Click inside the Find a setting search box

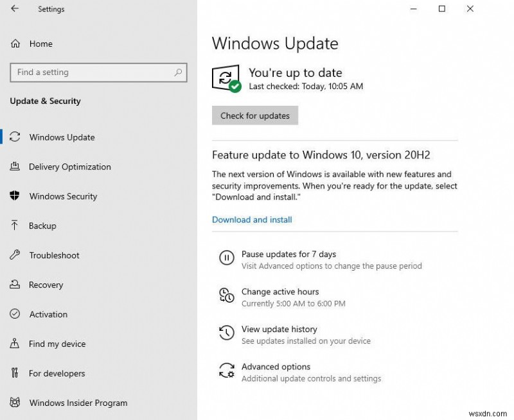click(96, 72)
